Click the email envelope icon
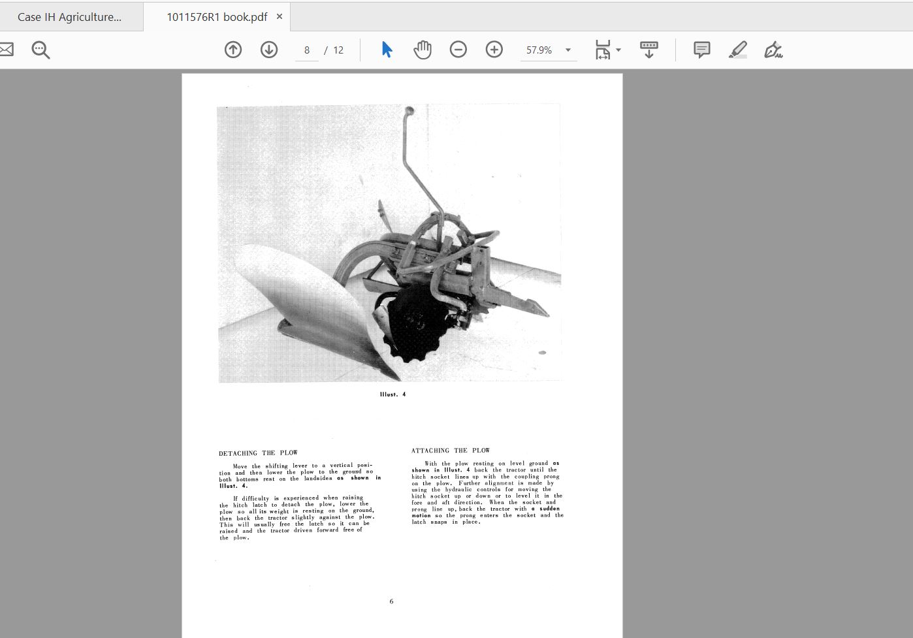 pyautogui.click(x=6, y=50)
